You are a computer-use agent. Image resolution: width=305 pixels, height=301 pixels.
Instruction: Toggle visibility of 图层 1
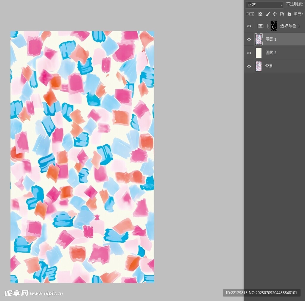[x=249, y=40]
